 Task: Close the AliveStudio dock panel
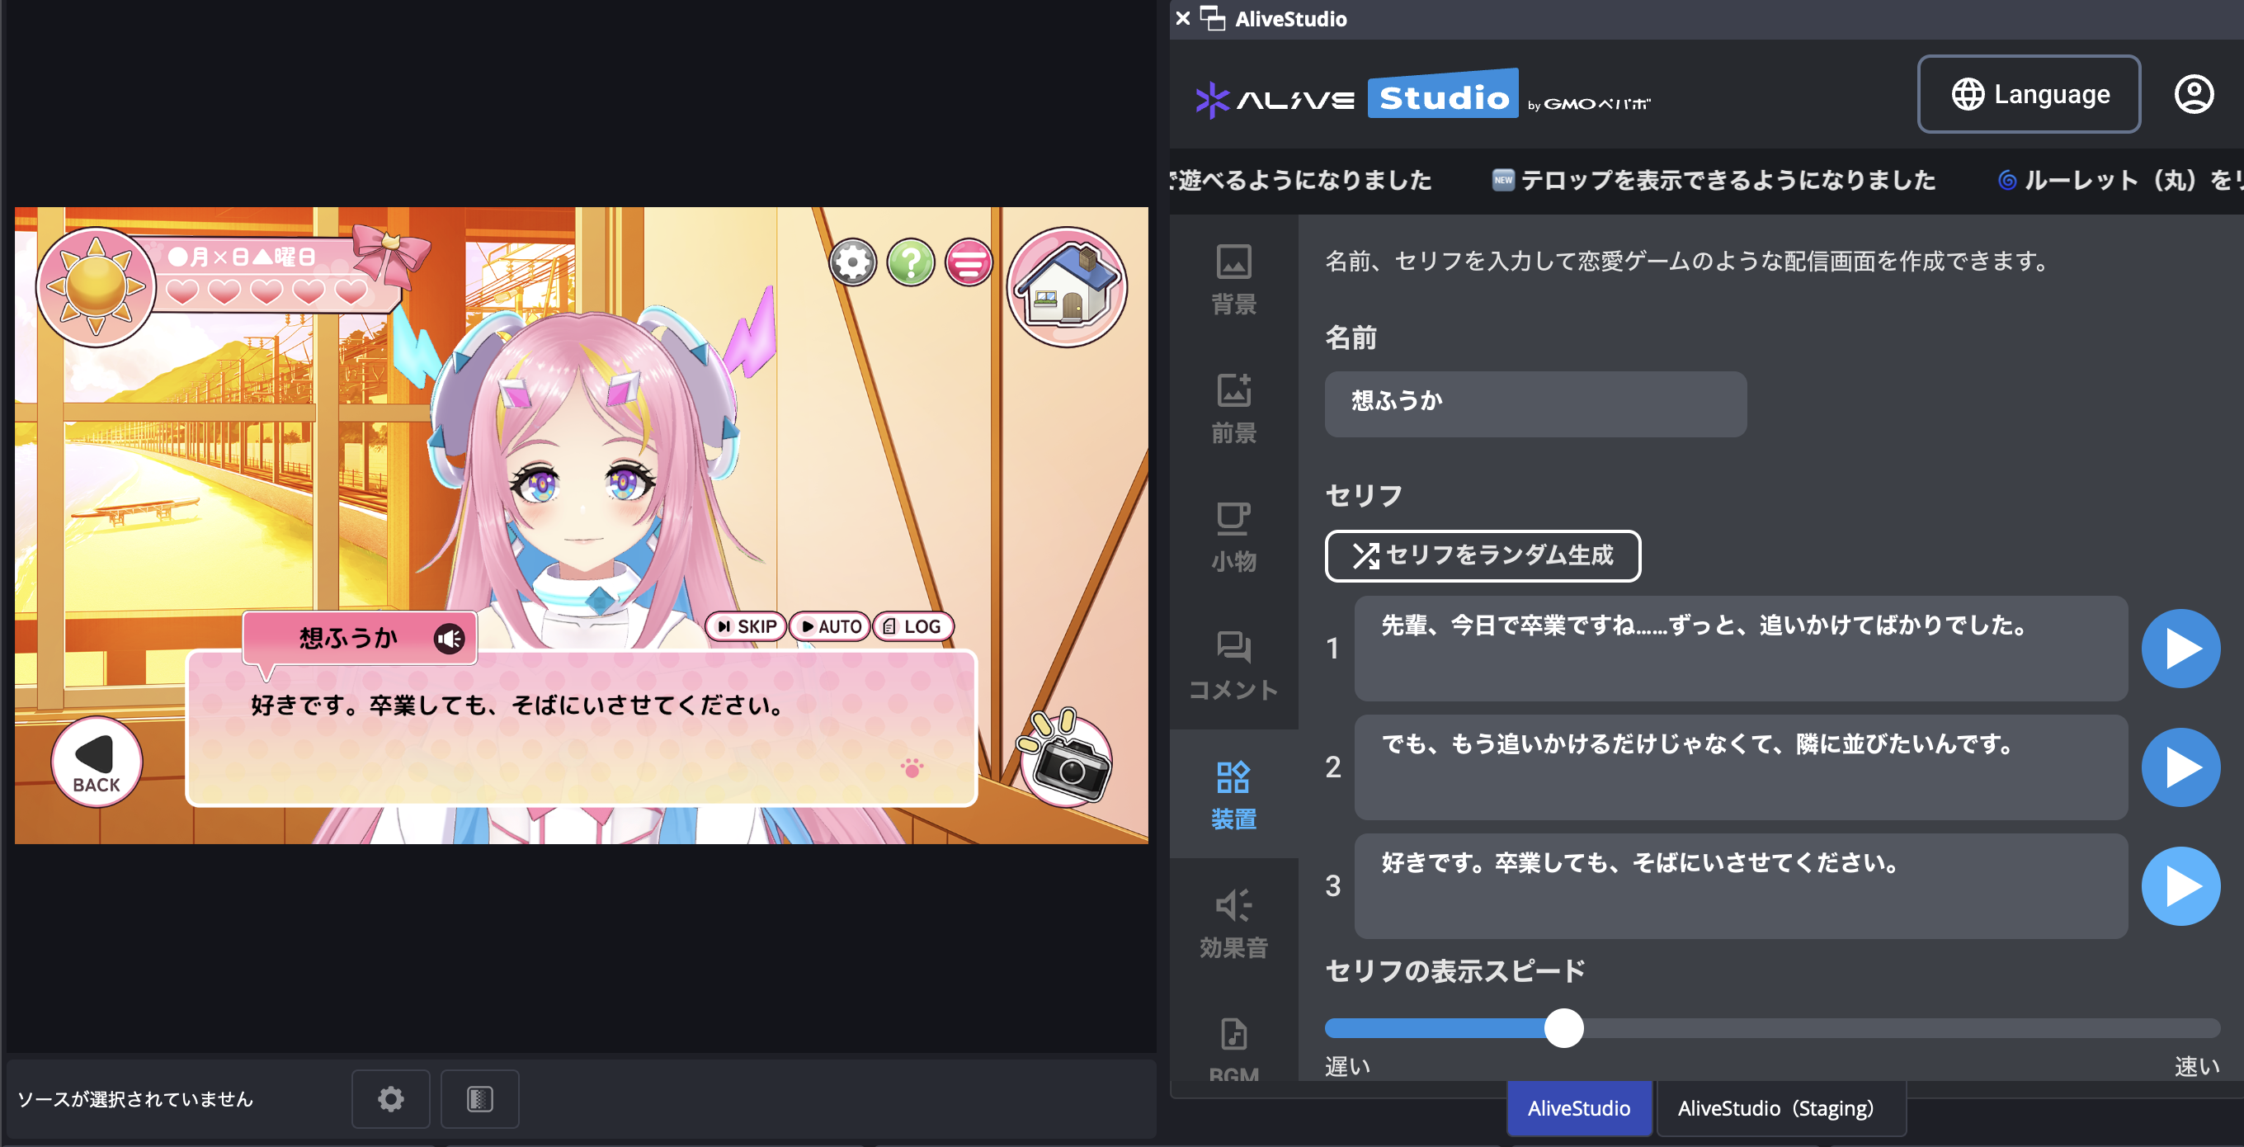[1182, 18]
